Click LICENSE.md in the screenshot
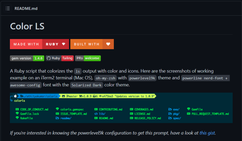 pyautogui.click(x=142, y=114)
